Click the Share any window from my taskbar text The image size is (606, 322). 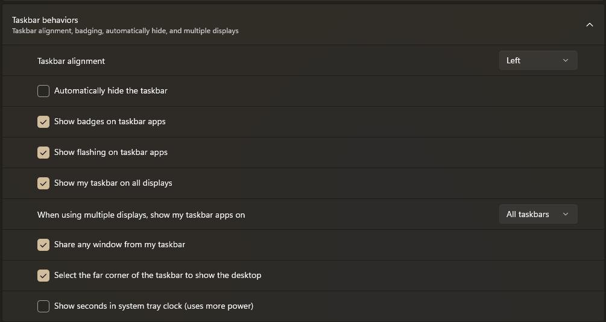click(x=119, y=244)
